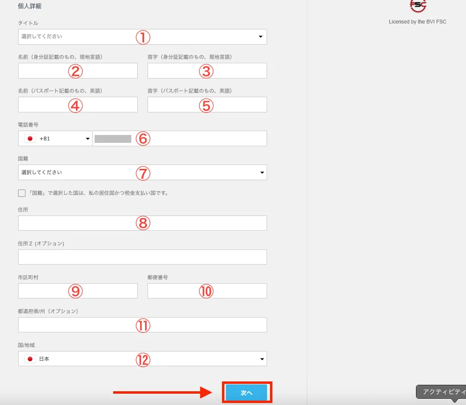Click the Japan flag icon in phone code
The image size is (466, 405).
click(30, 138)
